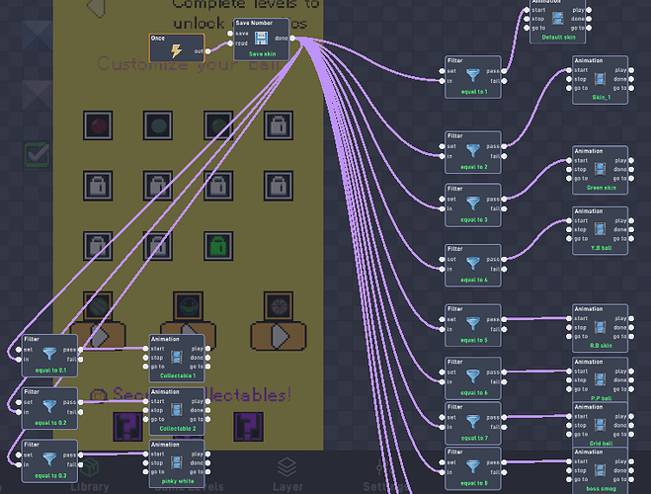Click the purple question mark collectable on the right
651x494 pixels.
click(x=248, y=427)
